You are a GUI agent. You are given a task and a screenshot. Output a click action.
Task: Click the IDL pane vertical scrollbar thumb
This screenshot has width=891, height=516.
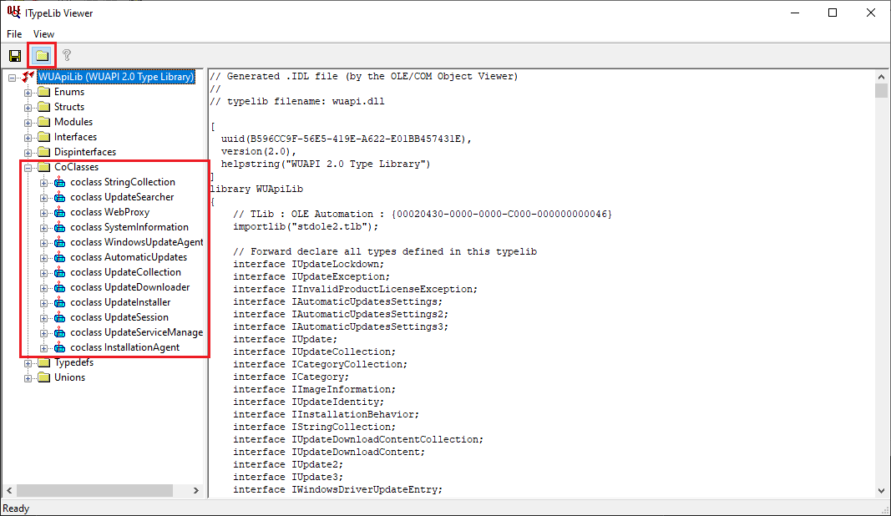point(881,91)
